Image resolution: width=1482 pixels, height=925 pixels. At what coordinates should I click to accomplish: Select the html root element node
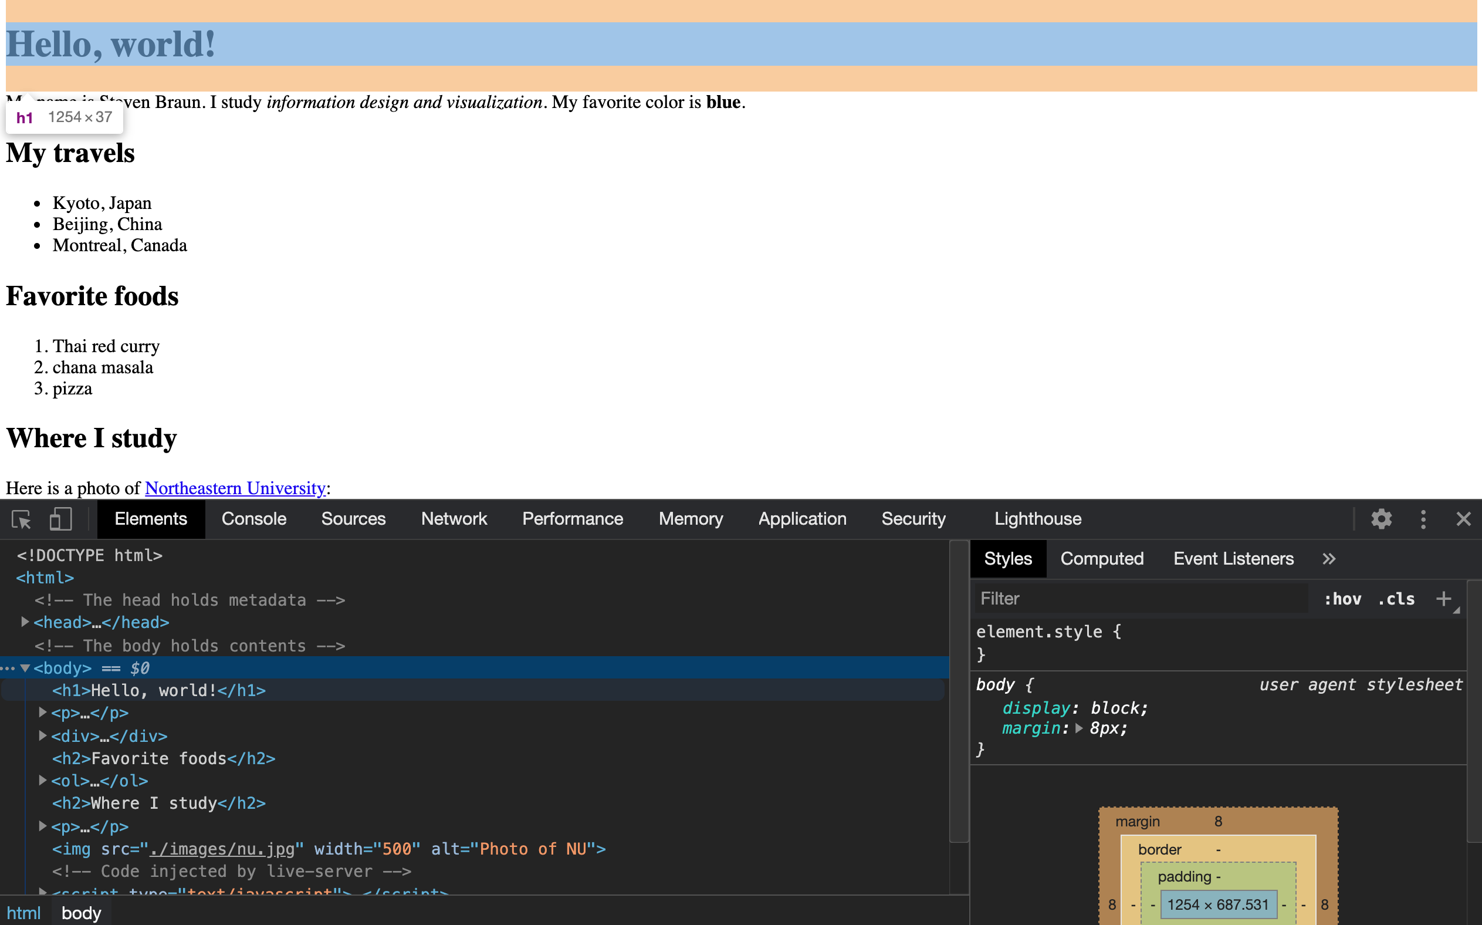pyautogui.click(x=45, y=578)
